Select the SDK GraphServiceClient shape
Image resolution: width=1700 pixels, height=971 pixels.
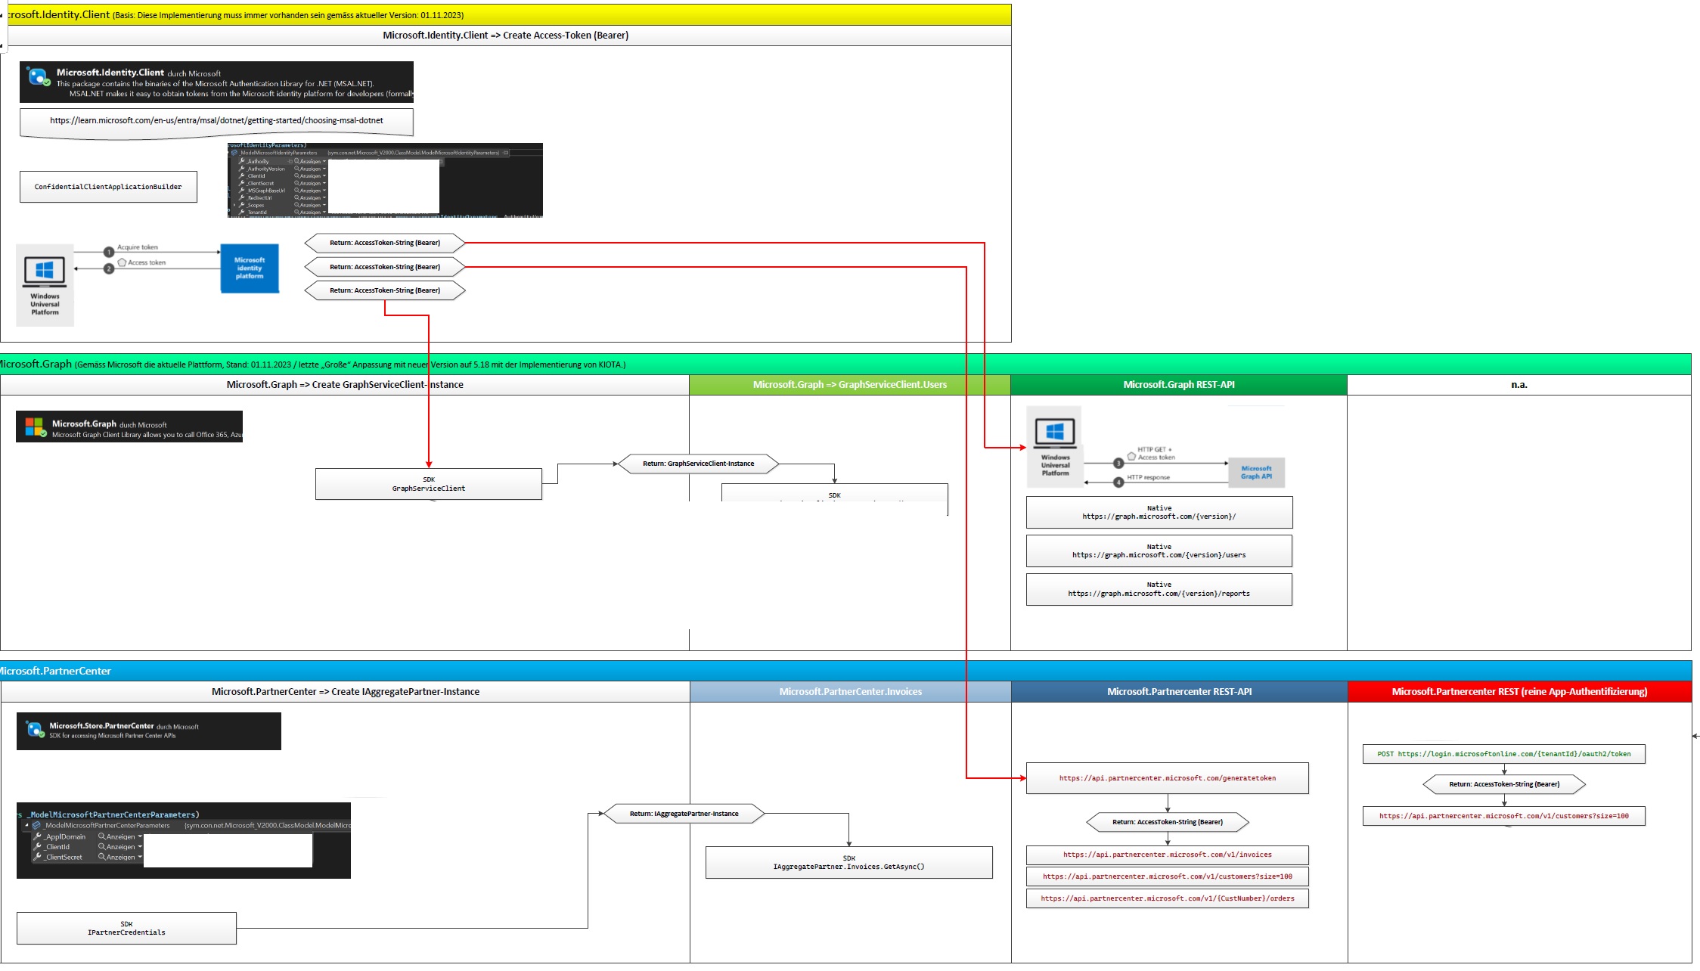click(x=429, y=484)
